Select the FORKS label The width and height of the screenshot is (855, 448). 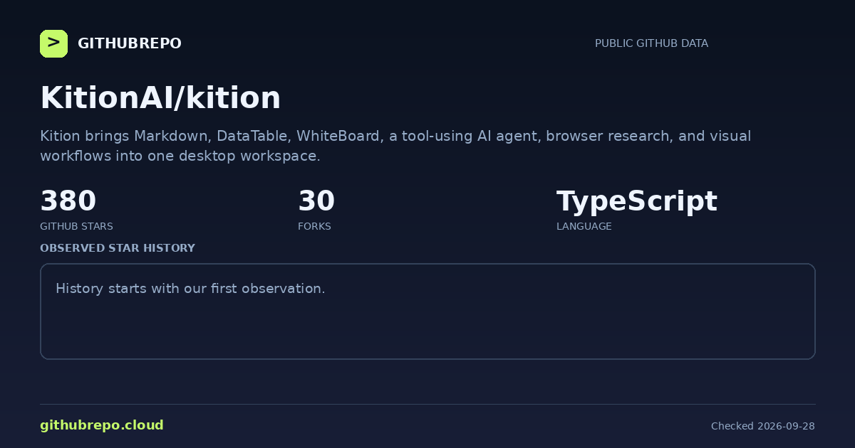314,226
